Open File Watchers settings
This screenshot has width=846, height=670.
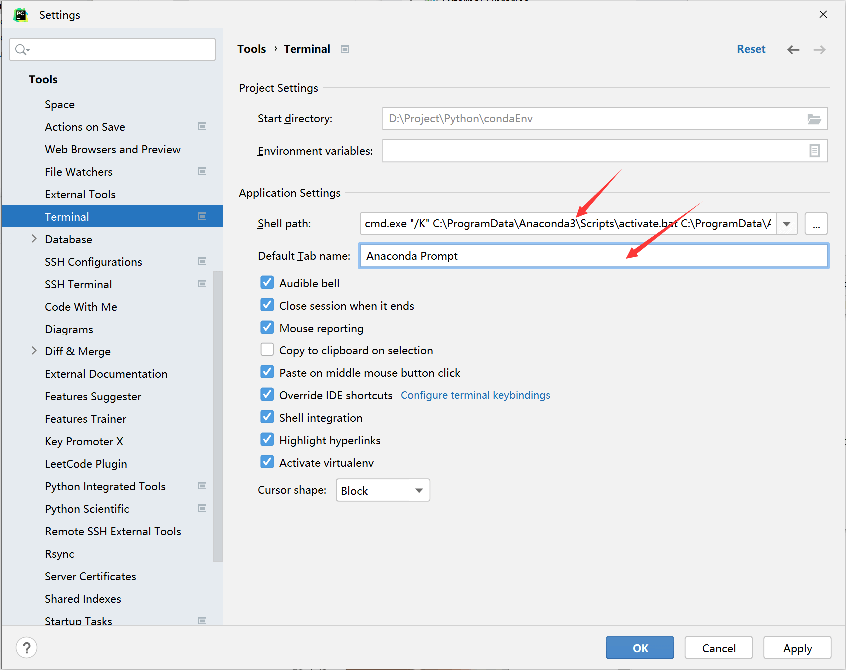(x=79, y=172)
